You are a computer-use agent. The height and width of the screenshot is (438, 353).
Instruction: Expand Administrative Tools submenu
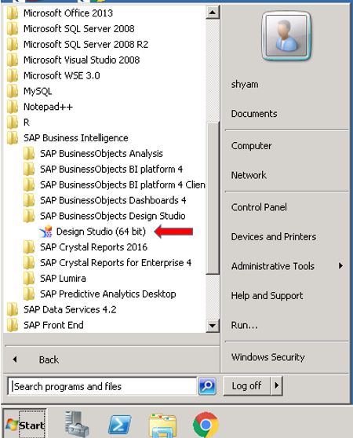287,266
